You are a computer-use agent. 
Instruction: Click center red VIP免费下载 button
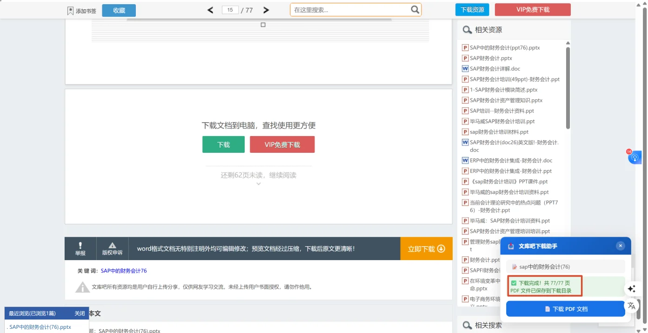coord(282,144)
